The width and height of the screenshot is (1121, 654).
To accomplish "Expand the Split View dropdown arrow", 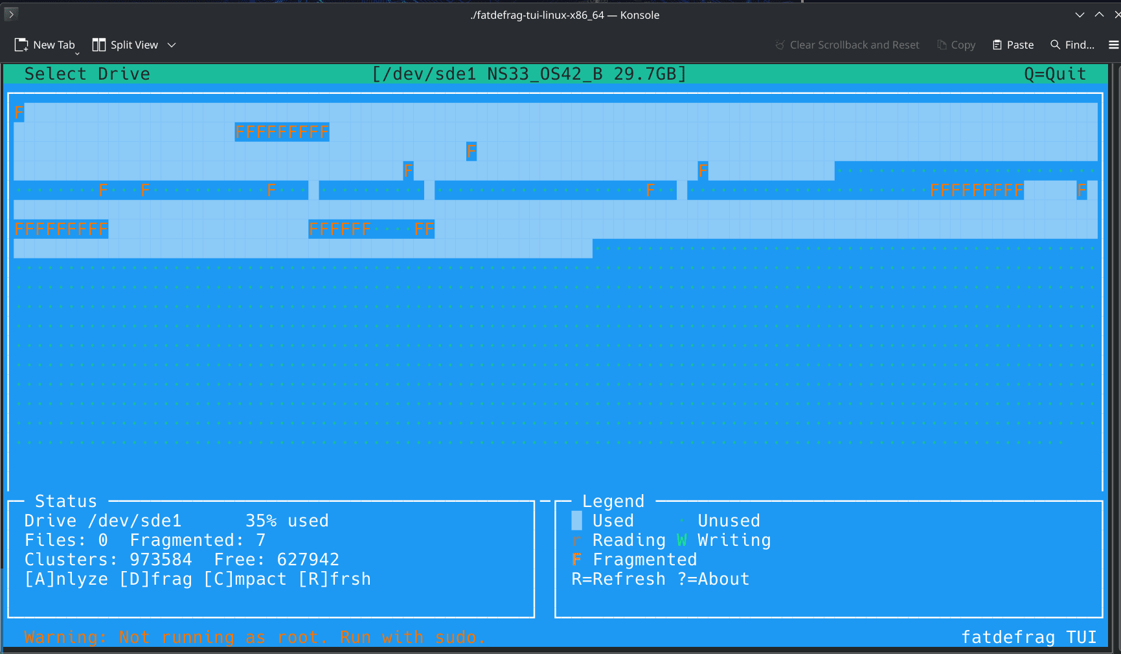I will [x=172, y=45].
